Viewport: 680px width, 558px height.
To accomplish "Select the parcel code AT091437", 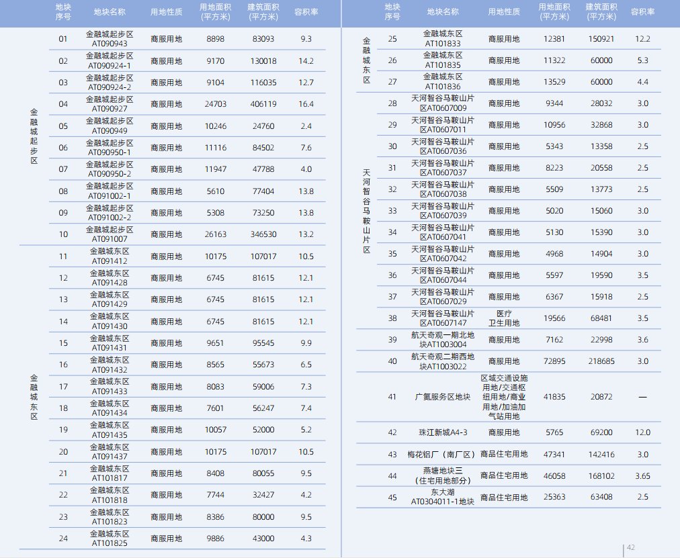I will click(x=110, y=457).
